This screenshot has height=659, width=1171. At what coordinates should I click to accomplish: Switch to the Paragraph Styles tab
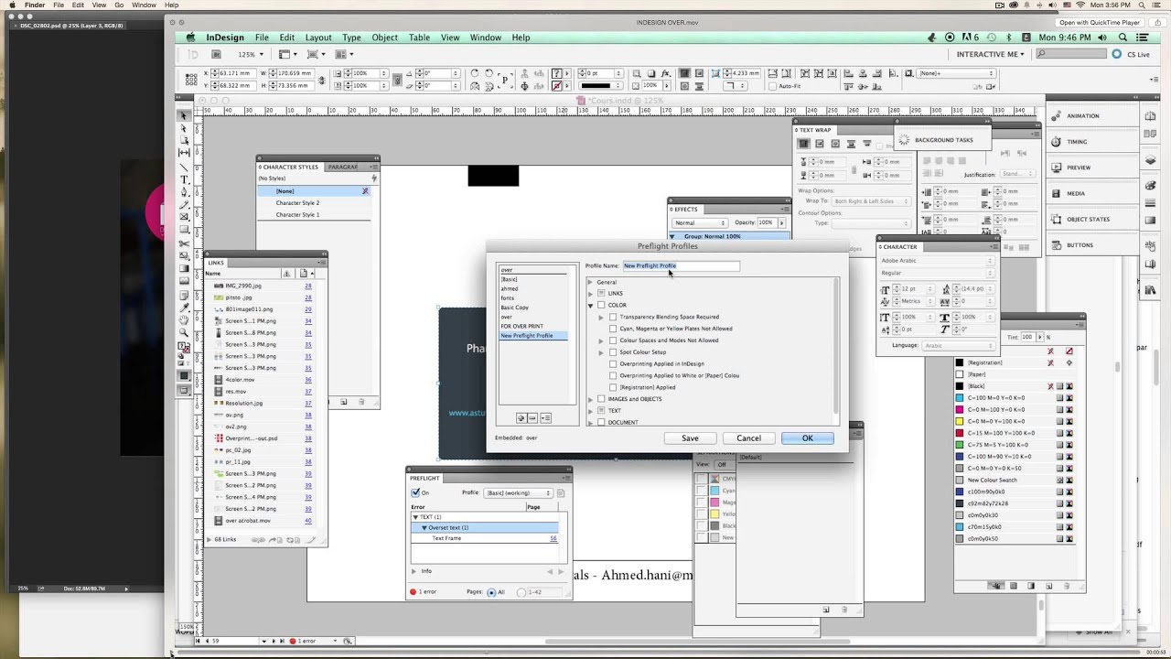click(x=343, y=167)
